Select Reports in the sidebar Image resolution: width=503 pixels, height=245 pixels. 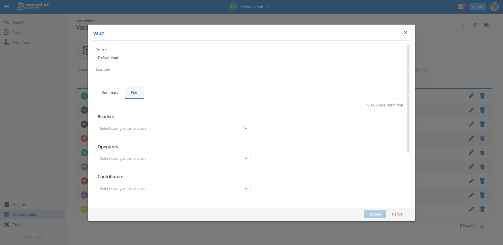(19, 205)
